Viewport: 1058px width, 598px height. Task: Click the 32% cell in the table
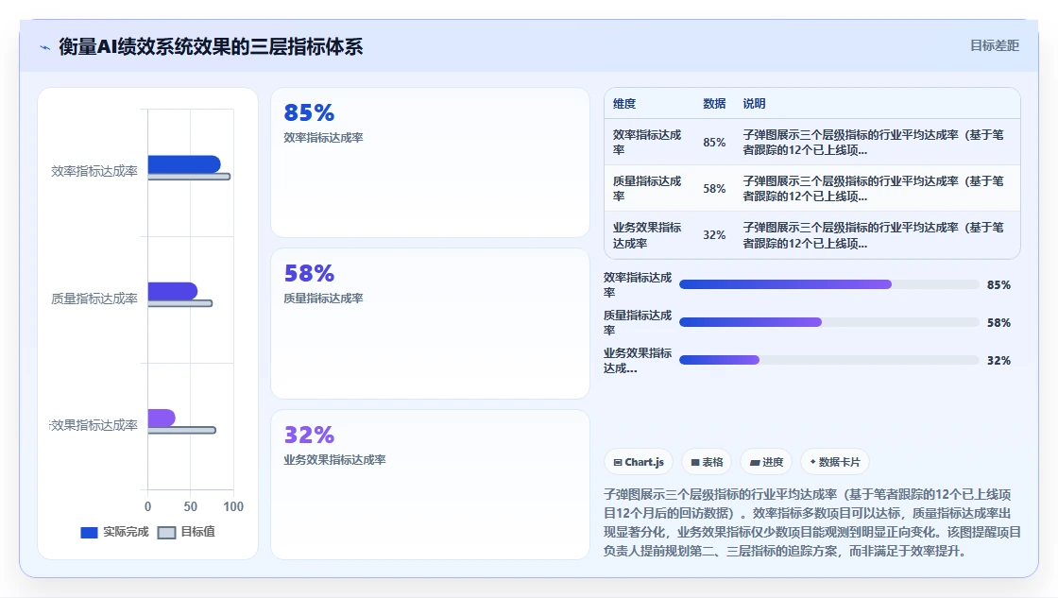pyautogui.click(x=714, y=235)
